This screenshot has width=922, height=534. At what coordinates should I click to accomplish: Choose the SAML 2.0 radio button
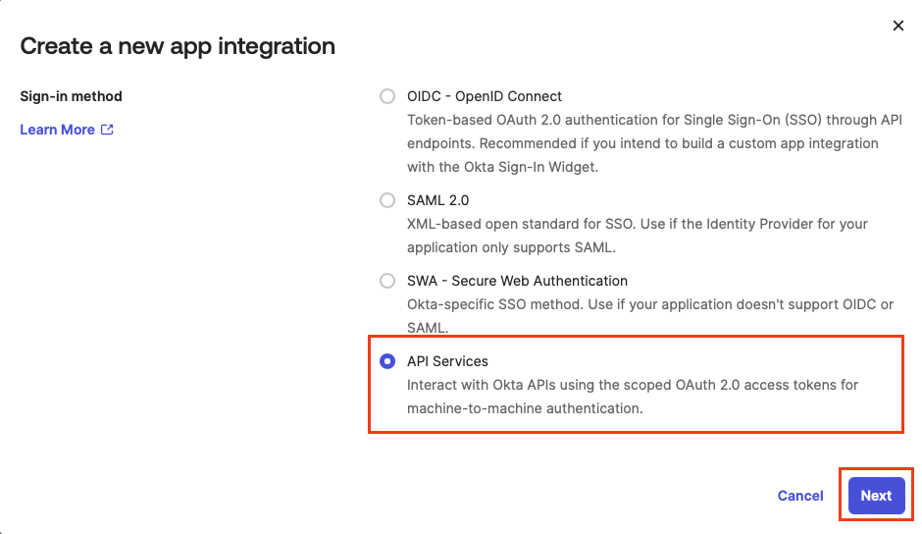[387, 200]
